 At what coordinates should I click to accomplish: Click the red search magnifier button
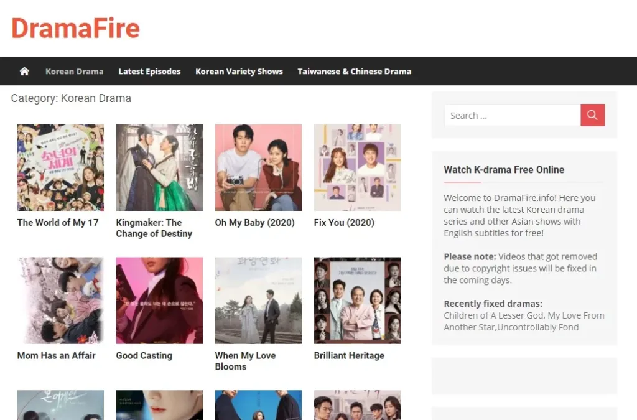coord(592,115)
